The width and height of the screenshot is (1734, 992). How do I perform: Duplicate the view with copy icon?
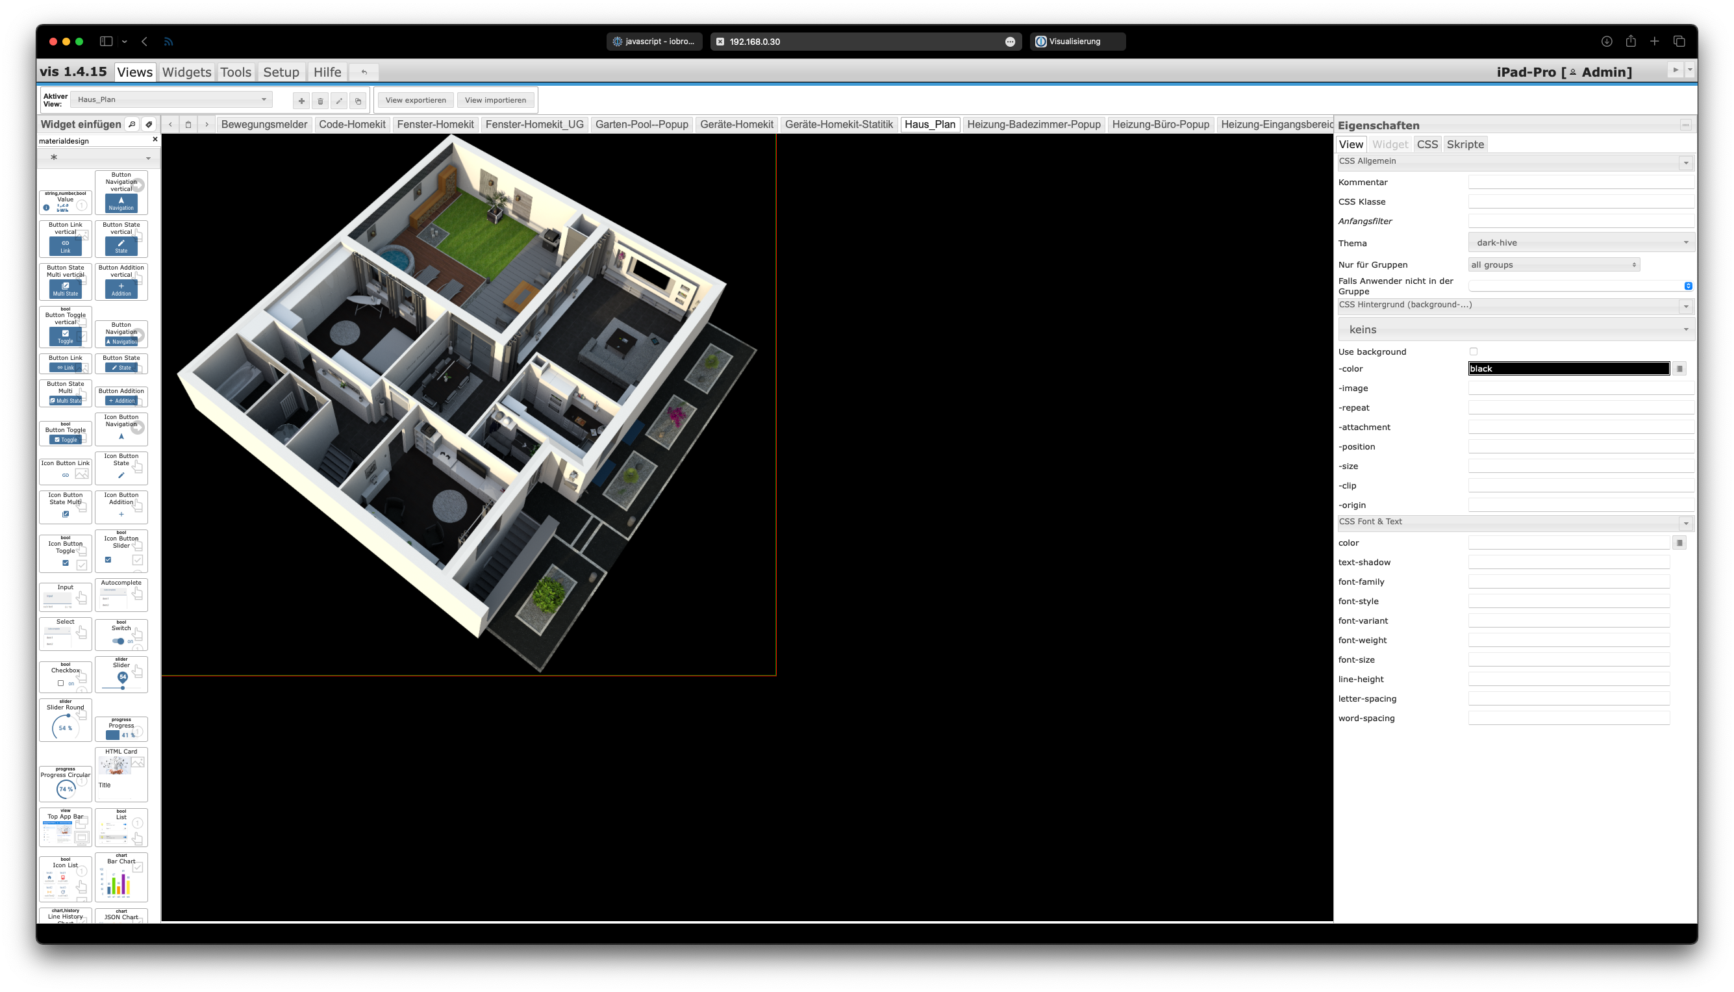[x=358, y=101]
